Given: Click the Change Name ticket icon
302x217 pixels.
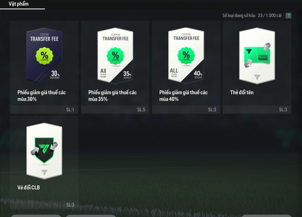Looking at the screenshot, I should [257, 55].
